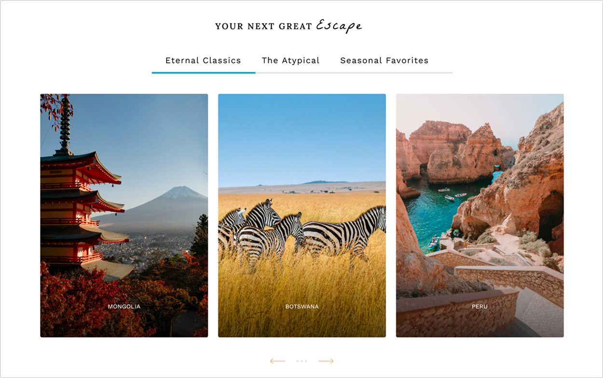Select the first pagination dot
603x378 pixels.
pyautogui.click(x=298, y=361)
